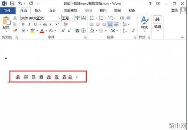
Task: Open underline style dropdown arrow
Action: pos(40,24)
